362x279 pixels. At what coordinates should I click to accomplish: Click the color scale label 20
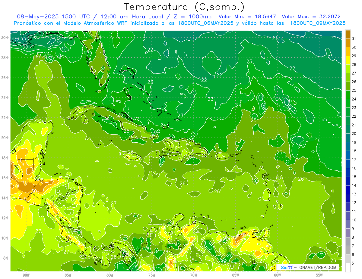[354, 134]
